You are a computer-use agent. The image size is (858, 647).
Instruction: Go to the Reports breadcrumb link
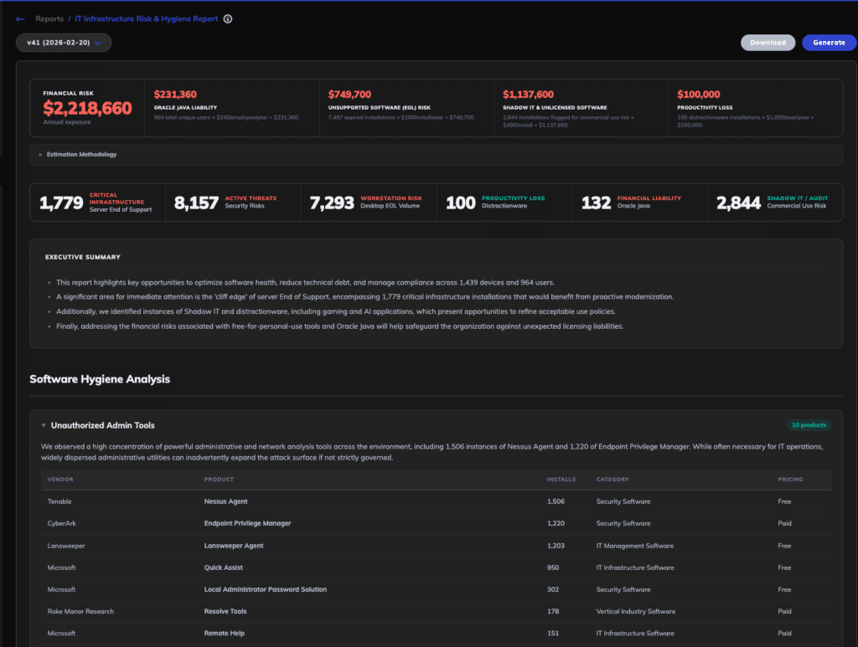(x=49, y=18)
